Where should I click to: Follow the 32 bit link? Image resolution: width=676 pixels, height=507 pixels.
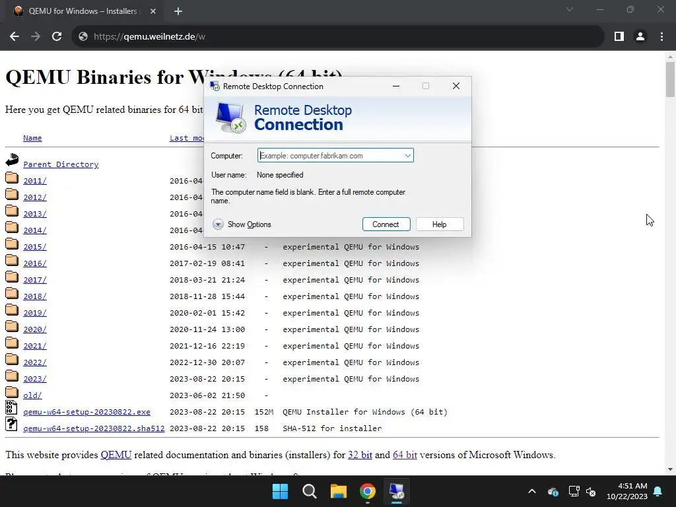coord(360,455)
